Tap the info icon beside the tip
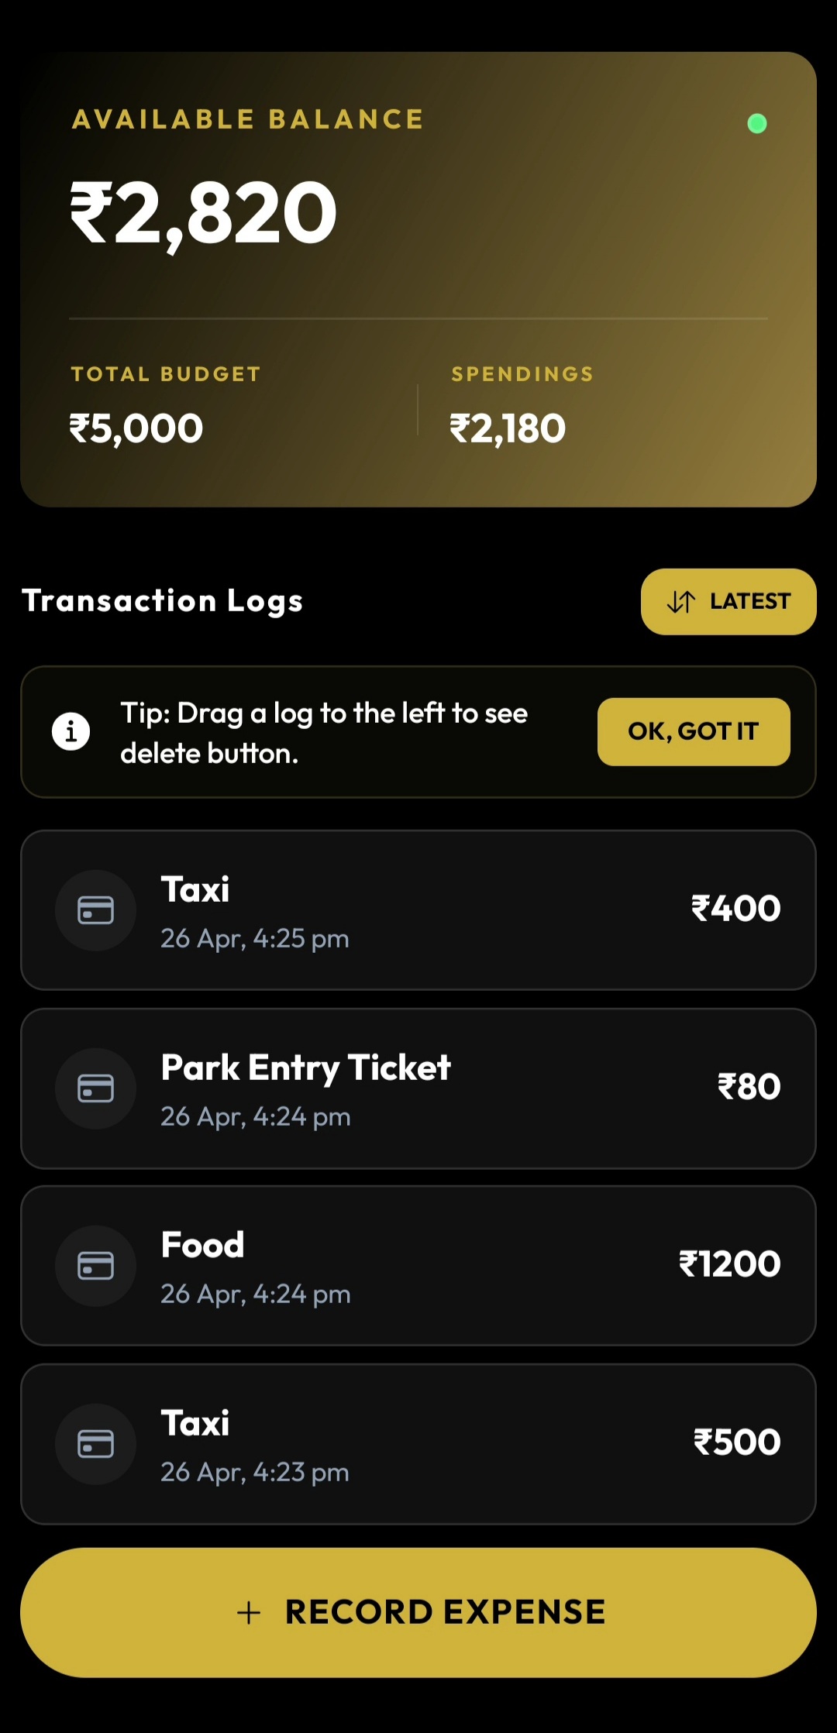The image size is (837, 1733). coord(71,731)
